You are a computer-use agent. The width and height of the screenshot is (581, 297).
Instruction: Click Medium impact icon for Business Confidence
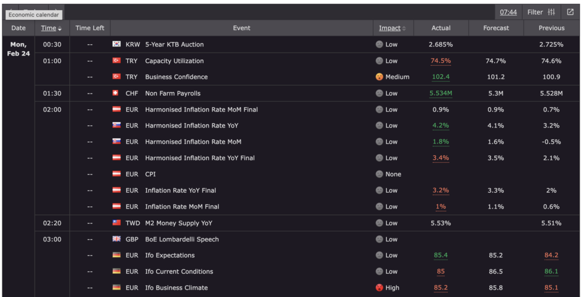[x=379, y=77]
